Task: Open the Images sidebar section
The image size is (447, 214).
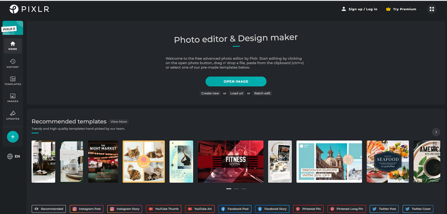Action: tap(13, 98)
